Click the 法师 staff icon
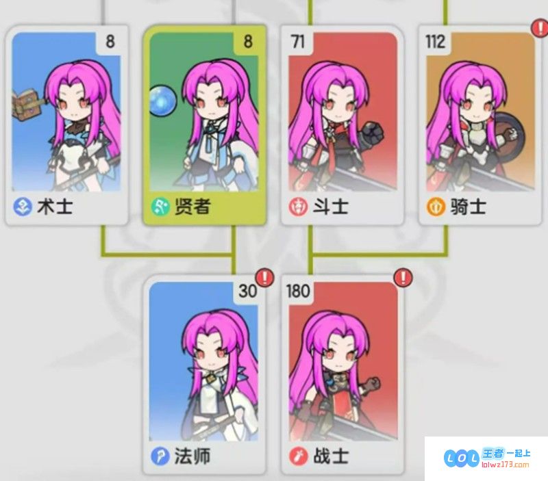Screen dimensions: 548x481 160,456
